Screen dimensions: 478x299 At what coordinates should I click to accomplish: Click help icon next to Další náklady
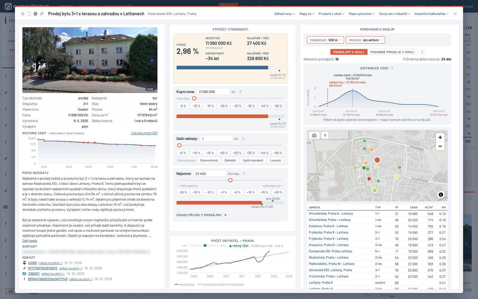coord(243,139)
